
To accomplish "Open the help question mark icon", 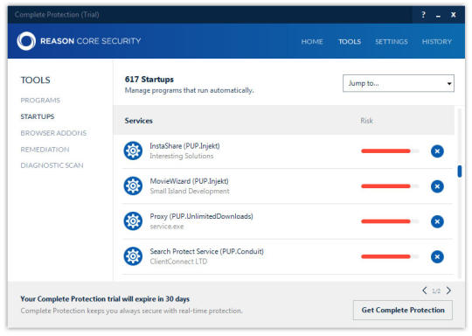I will click(x=423, y=15).
